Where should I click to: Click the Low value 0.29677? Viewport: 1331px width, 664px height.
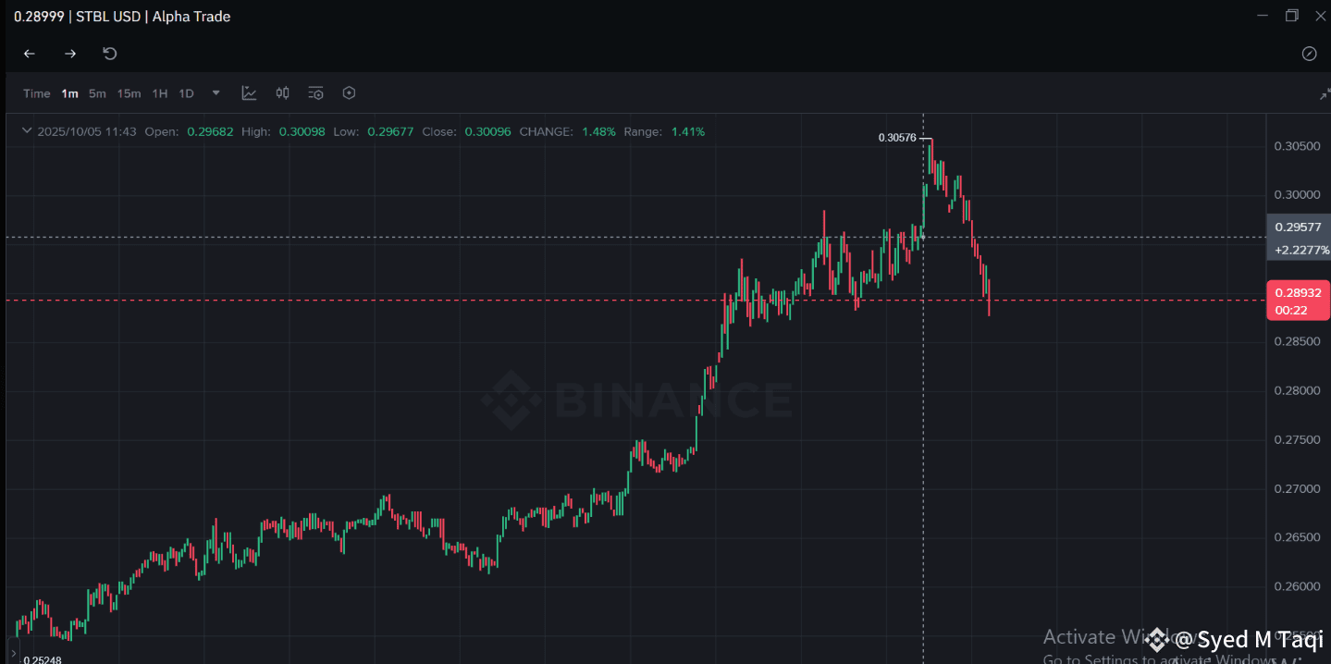pyautogui.click(x=390, y=131)
